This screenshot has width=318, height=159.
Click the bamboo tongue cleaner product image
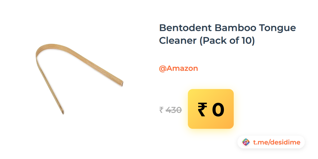[x=79, y=79]
